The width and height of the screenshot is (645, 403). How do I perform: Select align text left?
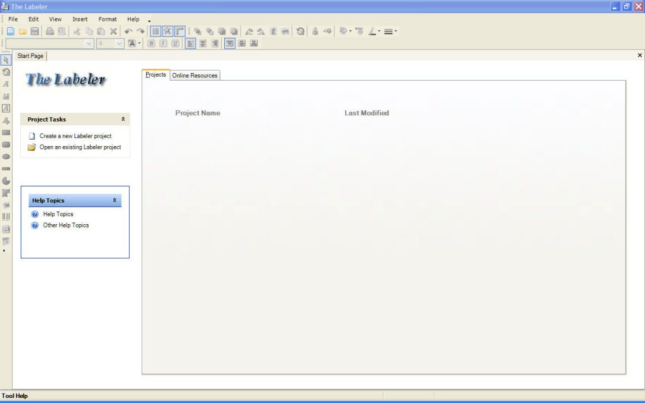pos(190,43)
